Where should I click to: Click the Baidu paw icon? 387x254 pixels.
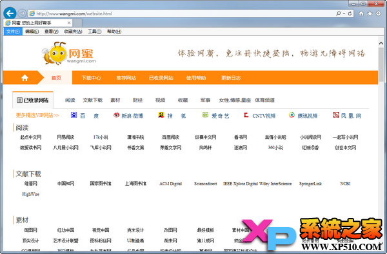(x=74, y=115)
